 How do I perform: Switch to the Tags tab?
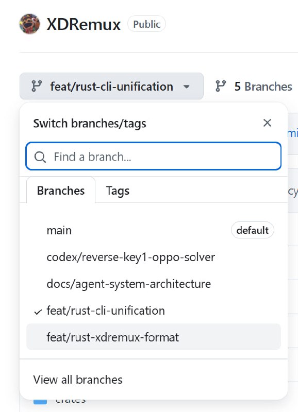click(118, 191)
